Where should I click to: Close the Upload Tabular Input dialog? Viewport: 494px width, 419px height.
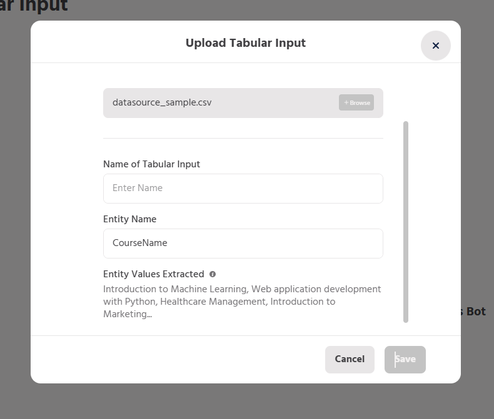[435, 46]
